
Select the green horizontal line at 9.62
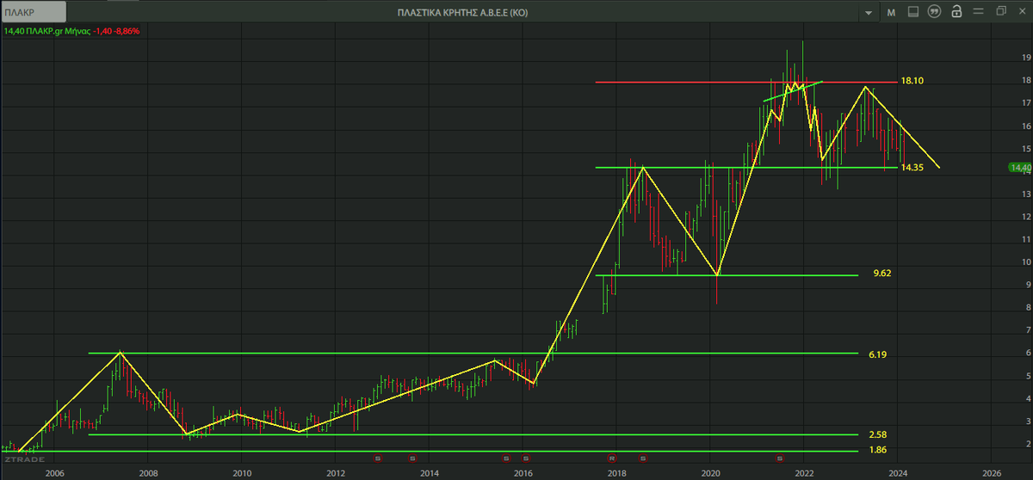pos(727,275)
